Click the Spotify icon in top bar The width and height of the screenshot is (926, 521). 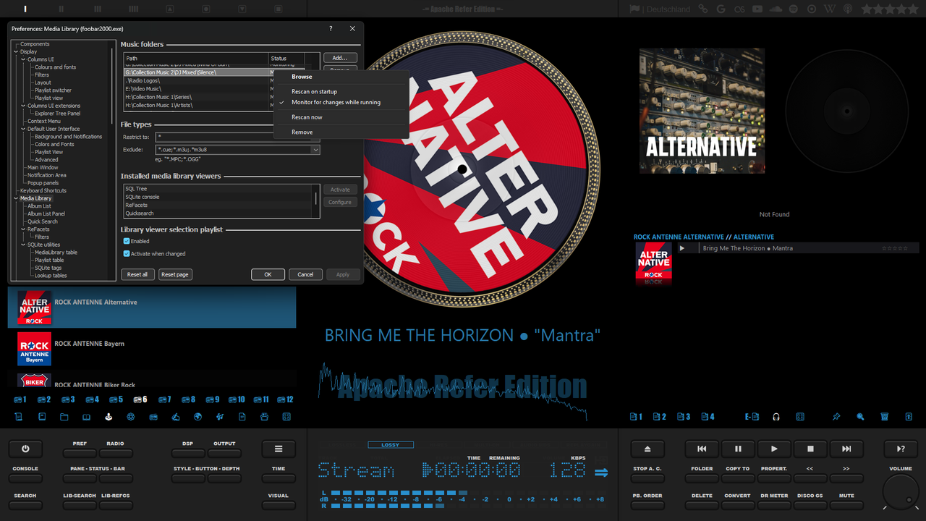click(793, 9)
